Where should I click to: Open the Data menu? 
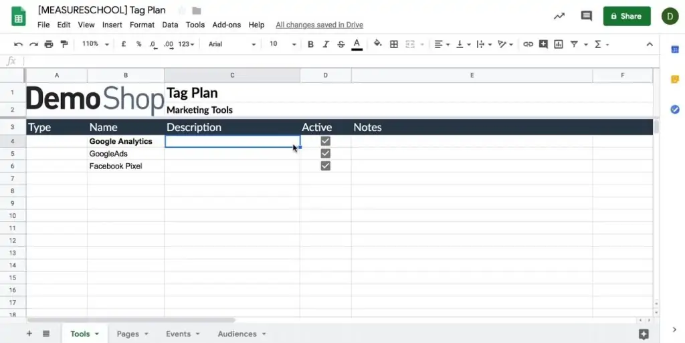170,25
